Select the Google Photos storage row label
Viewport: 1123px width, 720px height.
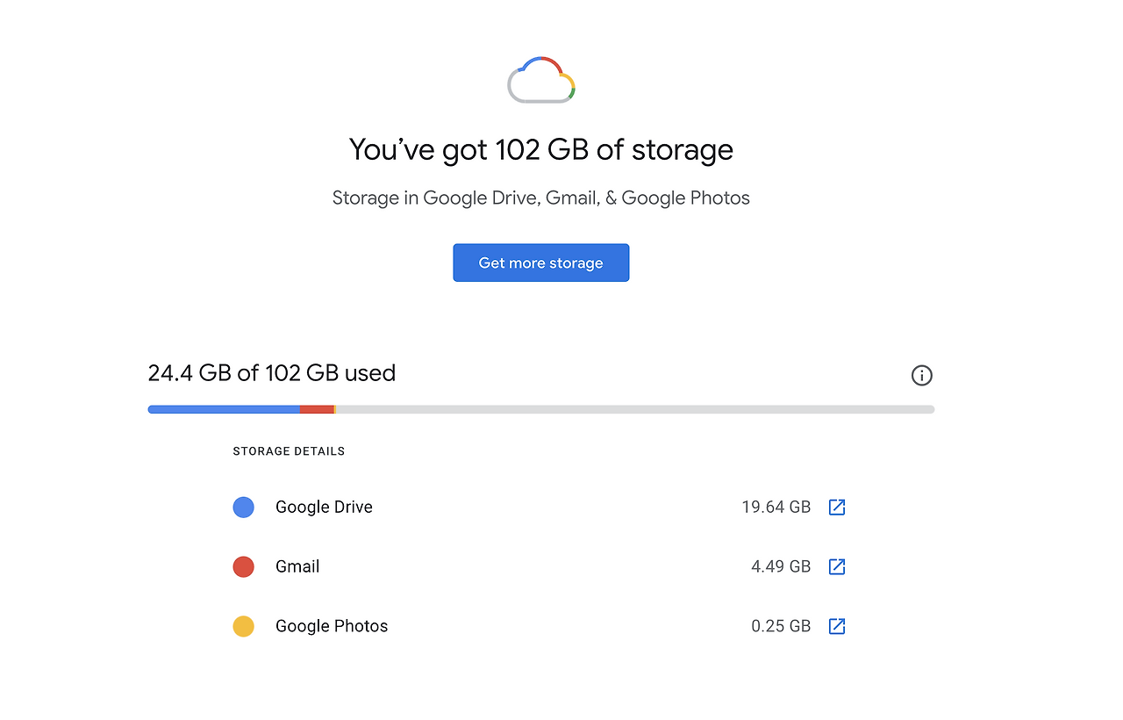[332, 626]
